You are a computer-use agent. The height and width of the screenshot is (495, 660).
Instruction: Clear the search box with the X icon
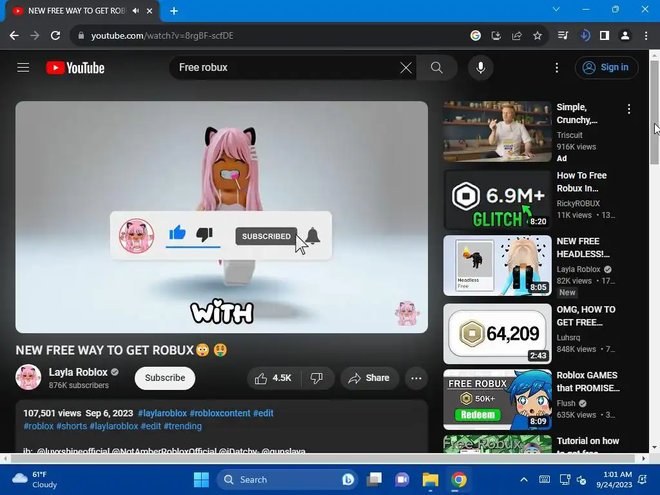(406, 67)
